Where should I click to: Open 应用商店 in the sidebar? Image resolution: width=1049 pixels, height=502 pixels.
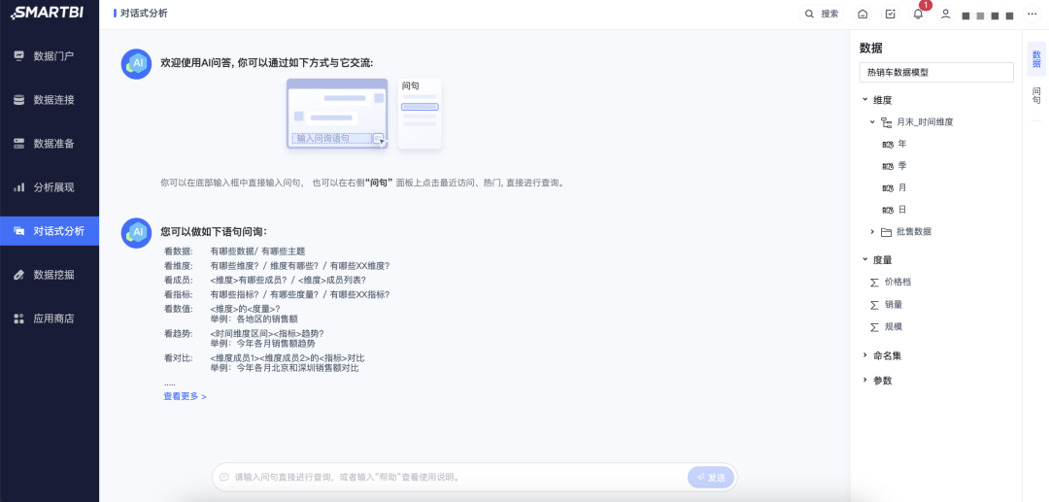click(50, 318)
